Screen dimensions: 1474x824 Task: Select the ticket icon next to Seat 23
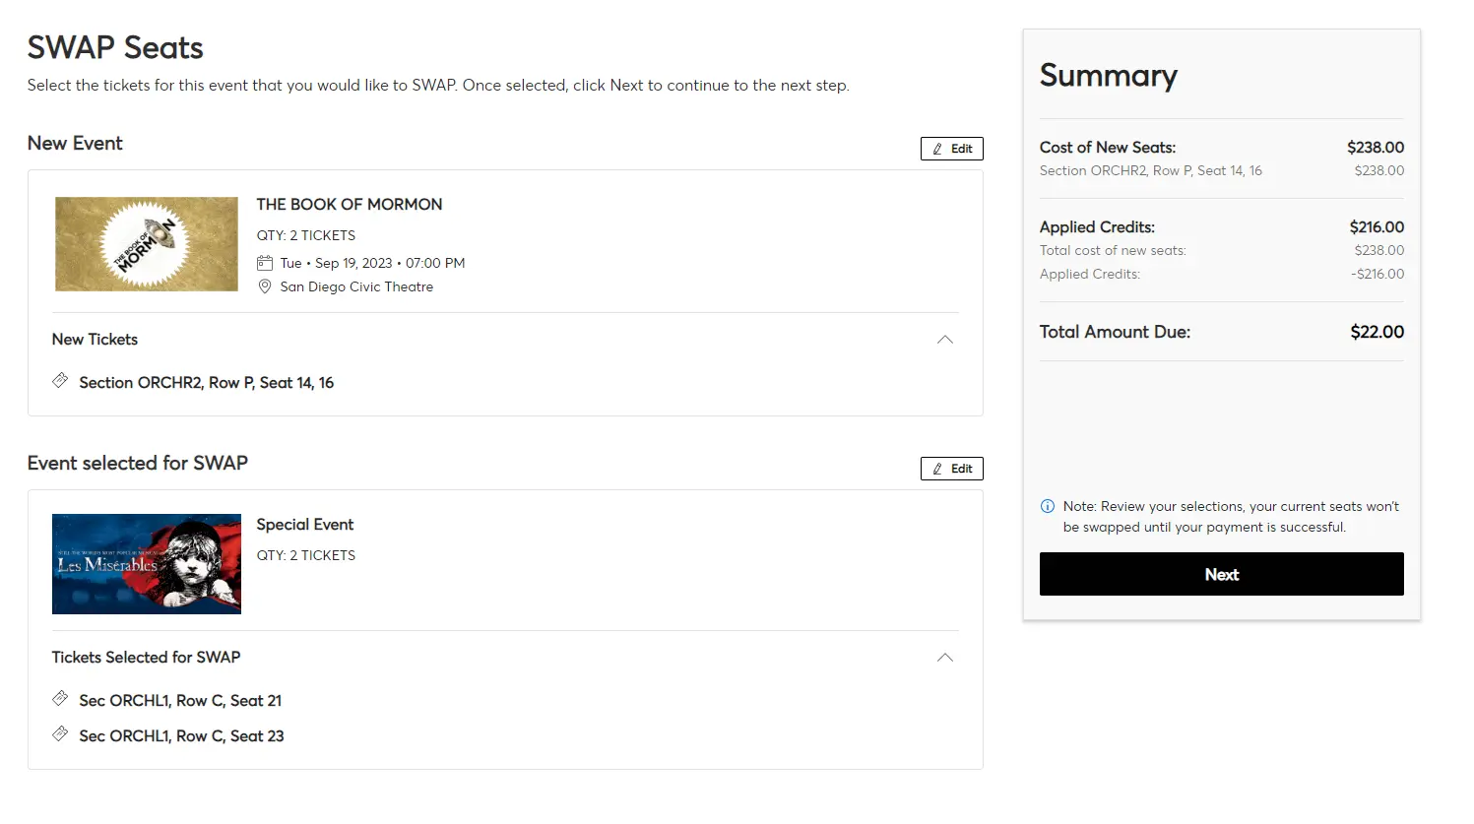[60, 734]
